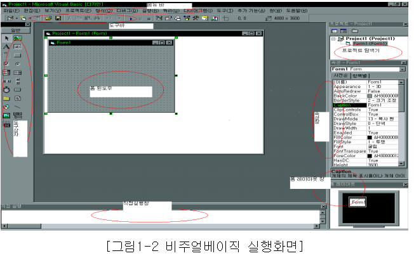Select the vertical scrollbar control tool
The image size is (414, 258).
pyautogui.click(x=17, y=81)
